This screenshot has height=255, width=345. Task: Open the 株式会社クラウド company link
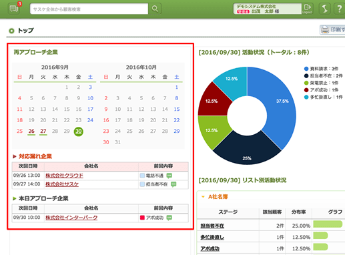64,176
